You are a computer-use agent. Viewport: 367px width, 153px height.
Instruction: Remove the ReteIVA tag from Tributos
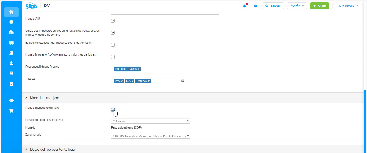pyautogui.click(x=149, y=81)
